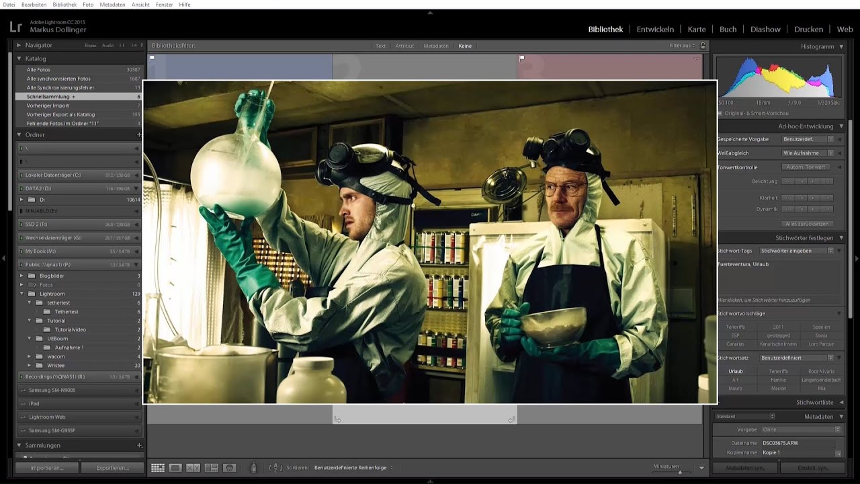Expand the wacom folder
The width and height of the screenshot is (860, 484).
click(30, 356)
